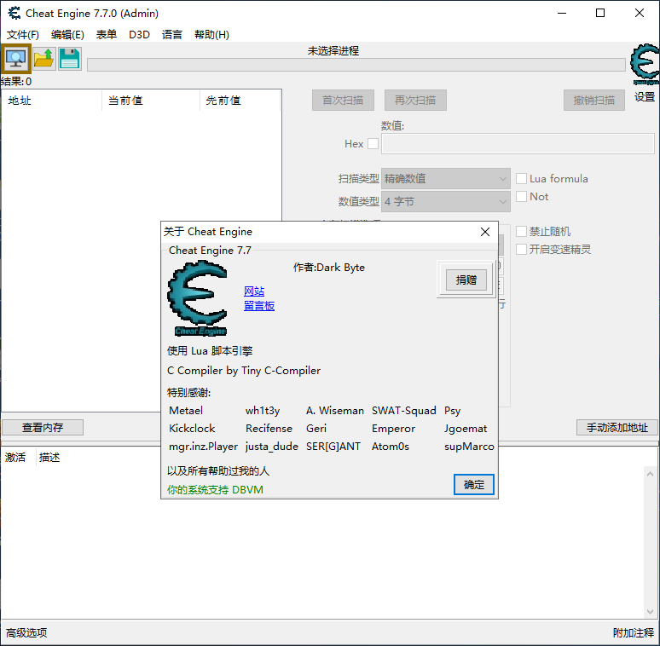
Task: Open the 网站 link
Action: pos(254,291)
